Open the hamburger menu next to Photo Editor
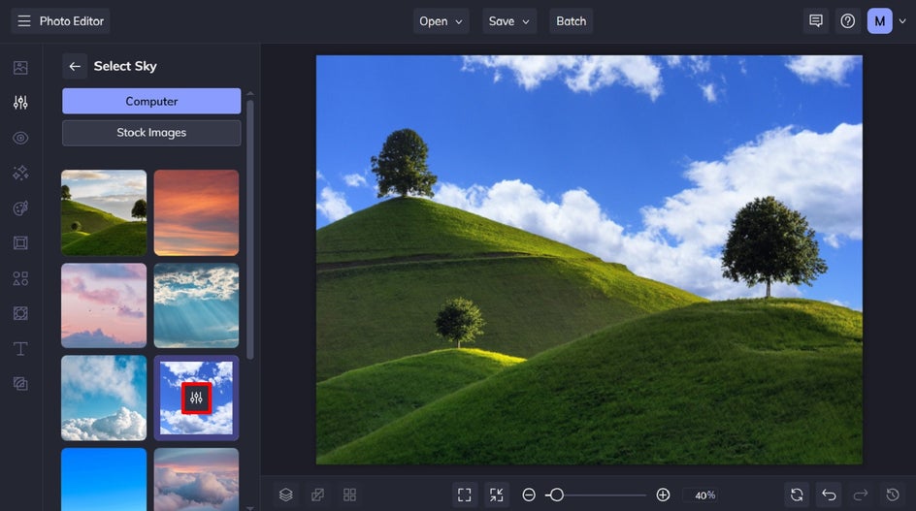This screenshot has height=511, width=916. tap(24, 21)
